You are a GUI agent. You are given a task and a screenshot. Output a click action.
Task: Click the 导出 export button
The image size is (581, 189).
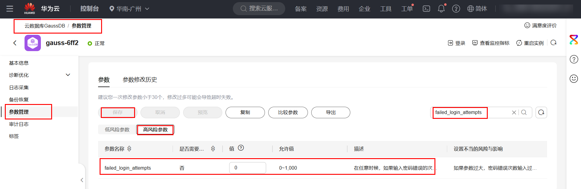coord(331,112)
